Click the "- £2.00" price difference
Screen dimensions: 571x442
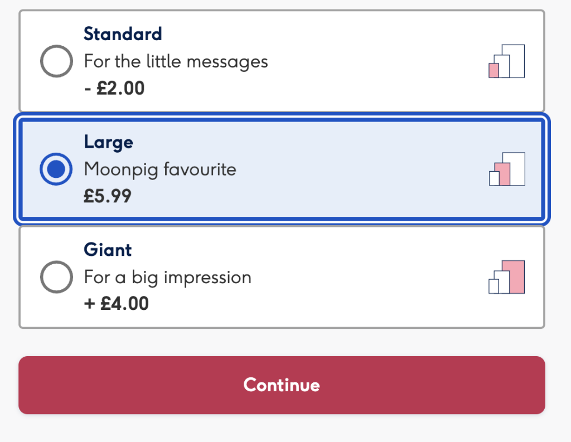coord(114,88)
